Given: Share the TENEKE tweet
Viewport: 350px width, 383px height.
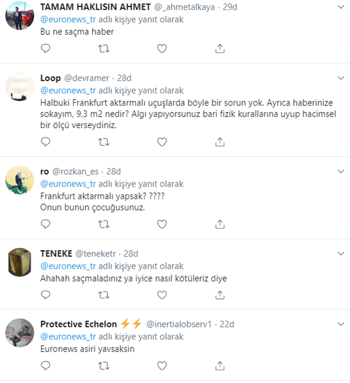Looking at the screenshot, I should (220, 295).
